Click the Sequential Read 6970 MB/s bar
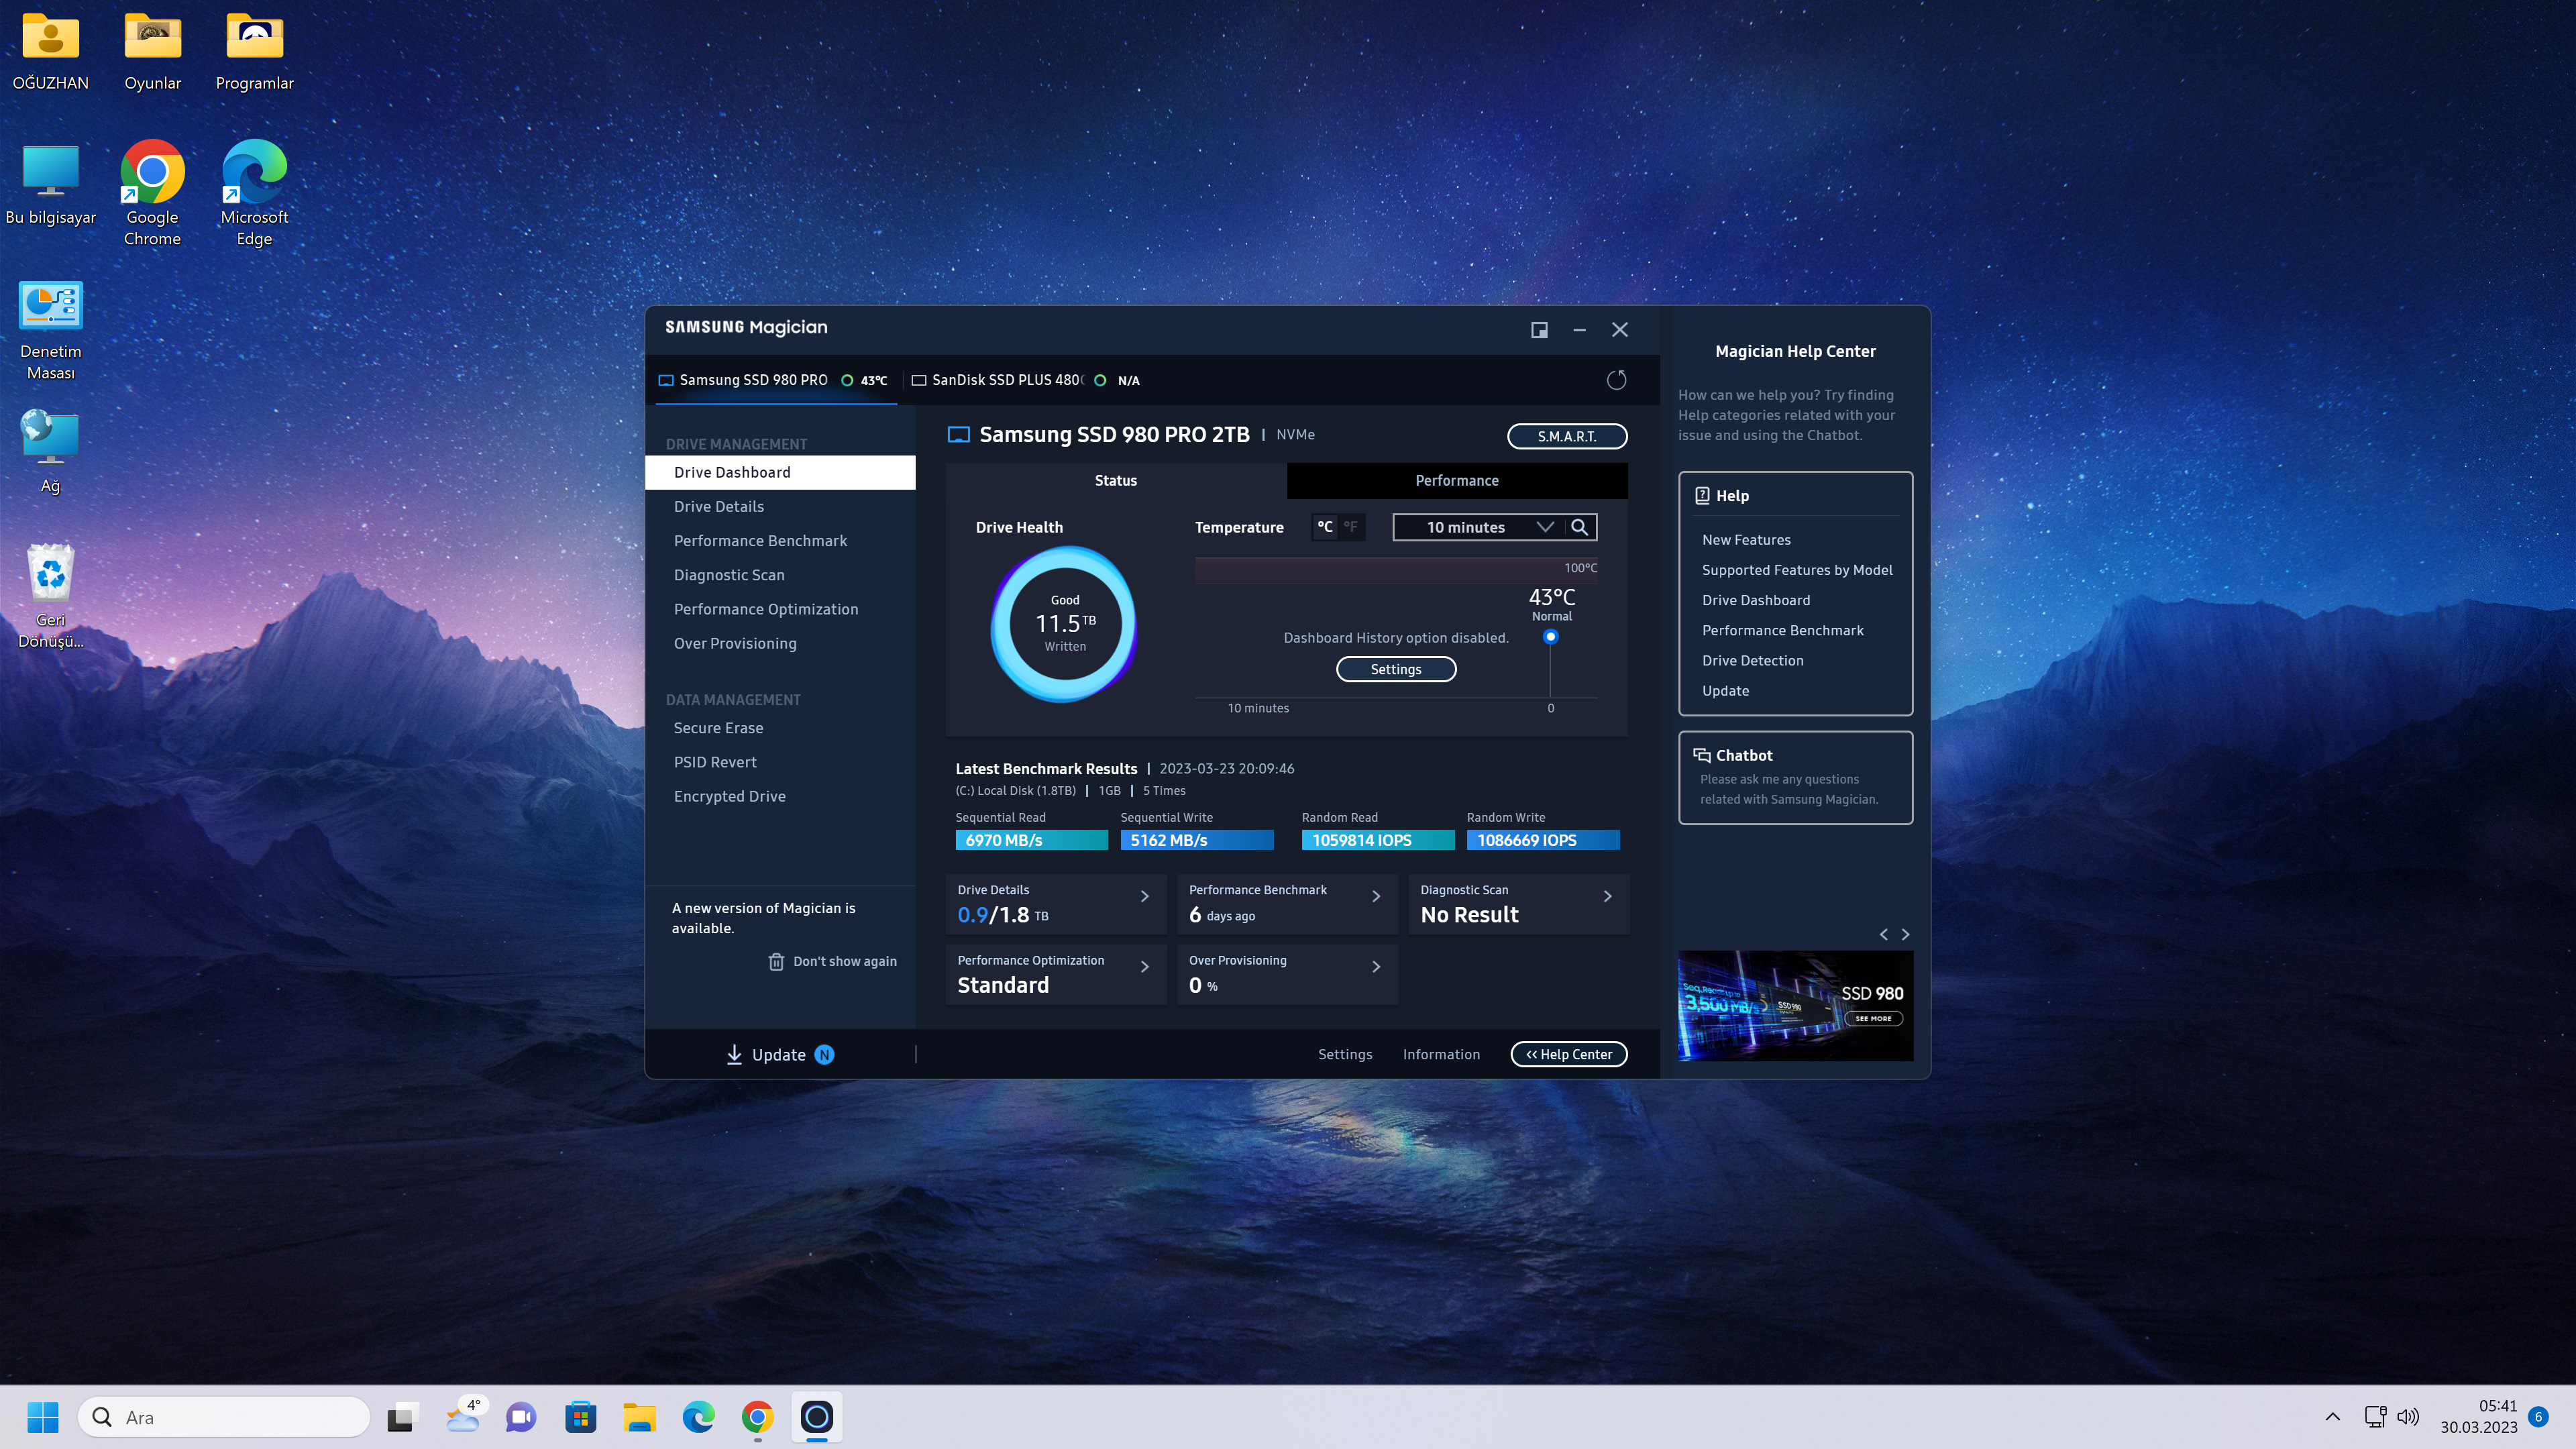Image resolution: width=2576 pixels, height=1449 pixels. (1031, 840)
